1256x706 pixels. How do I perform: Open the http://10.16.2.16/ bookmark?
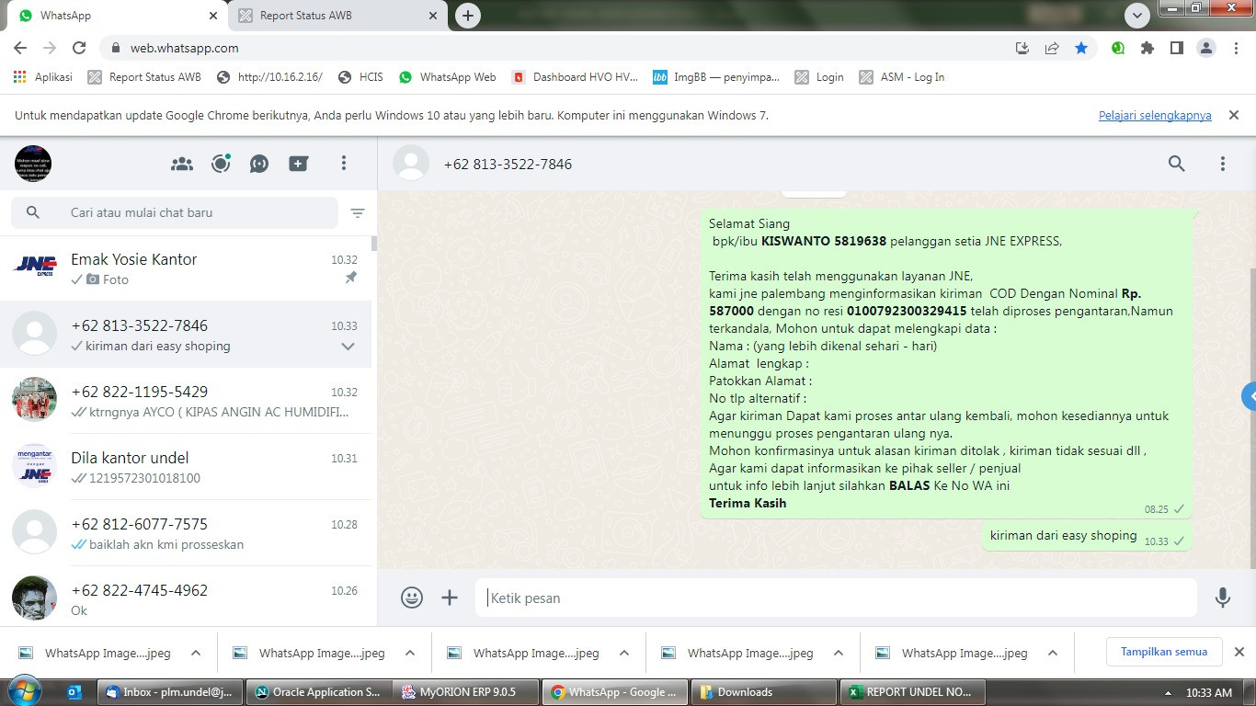[269, 77]
